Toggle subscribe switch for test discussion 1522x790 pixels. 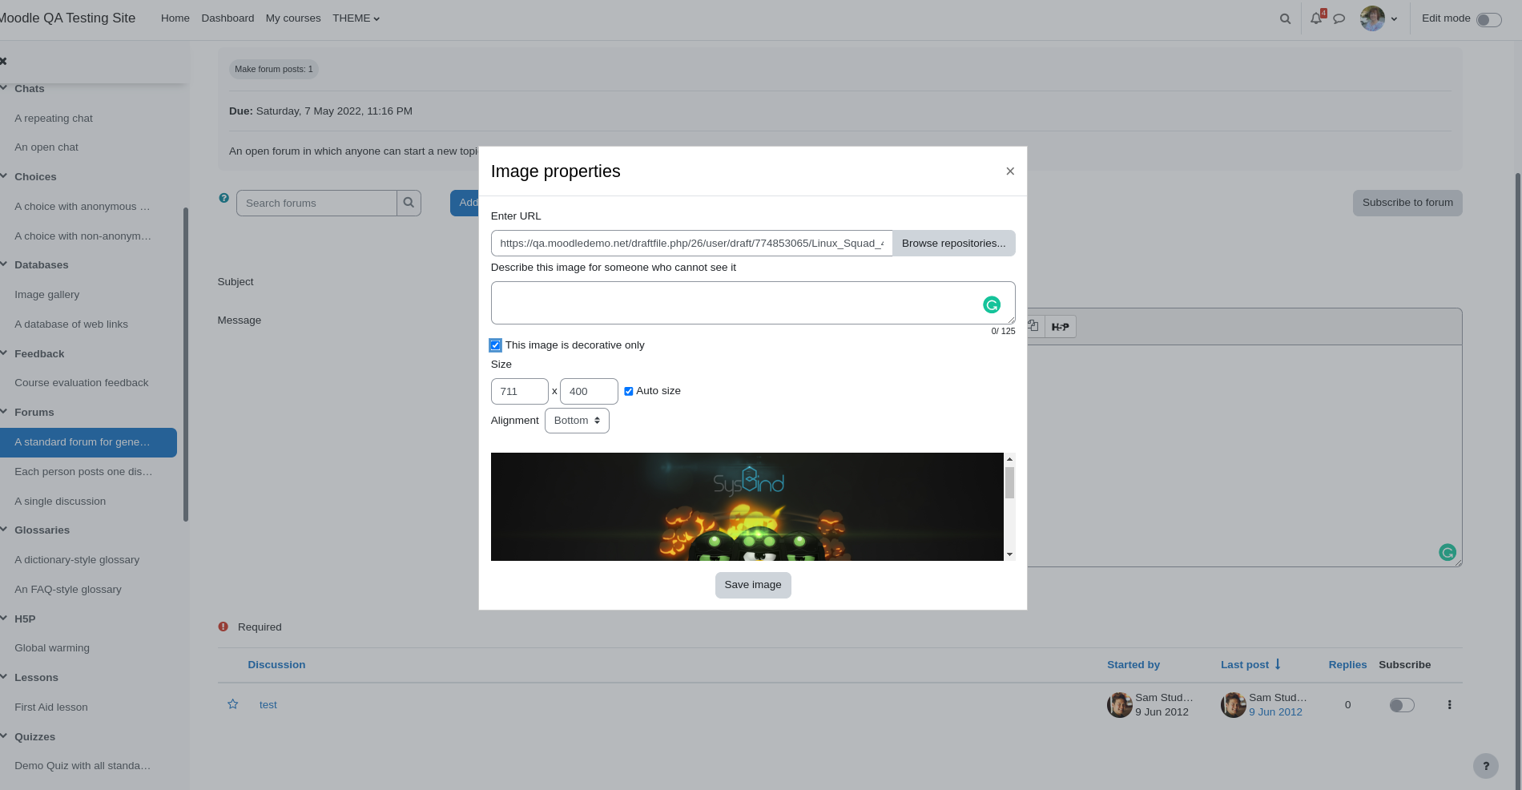(1402, 705)
